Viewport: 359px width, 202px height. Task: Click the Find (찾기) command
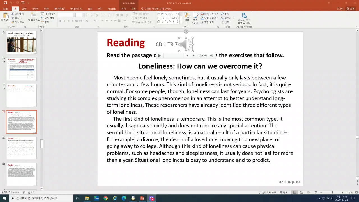pyautogui.click(x=225, y=13)
